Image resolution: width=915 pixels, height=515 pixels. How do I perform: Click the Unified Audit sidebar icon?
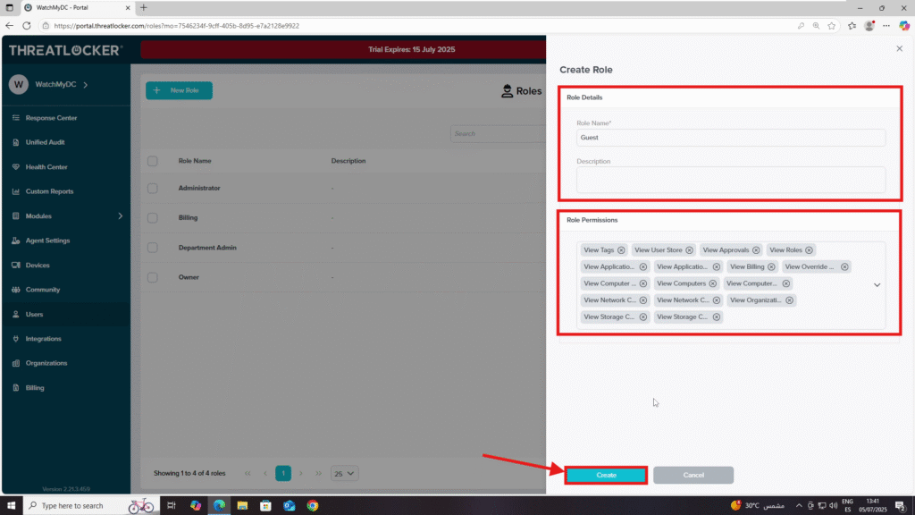[x=16, y=142]
